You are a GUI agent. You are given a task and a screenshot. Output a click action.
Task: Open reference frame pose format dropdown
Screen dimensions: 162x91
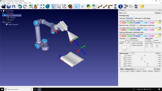coord(136,28)
